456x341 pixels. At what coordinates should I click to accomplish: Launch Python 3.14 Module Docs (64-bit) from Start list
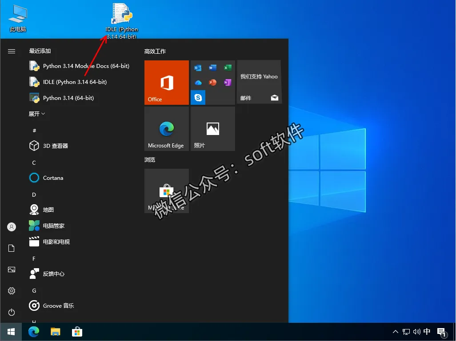pos(80,66)
